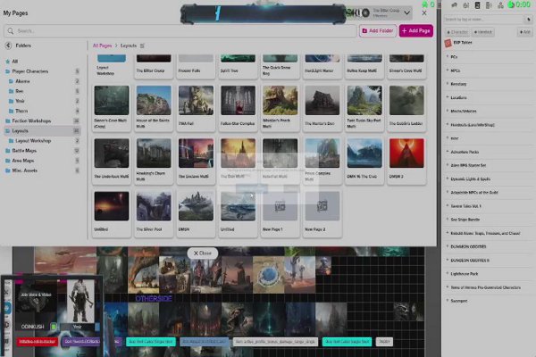Focus the My Pages search field
The height and width of the screenshot is (357, 536).
click(x=180, y=30)
